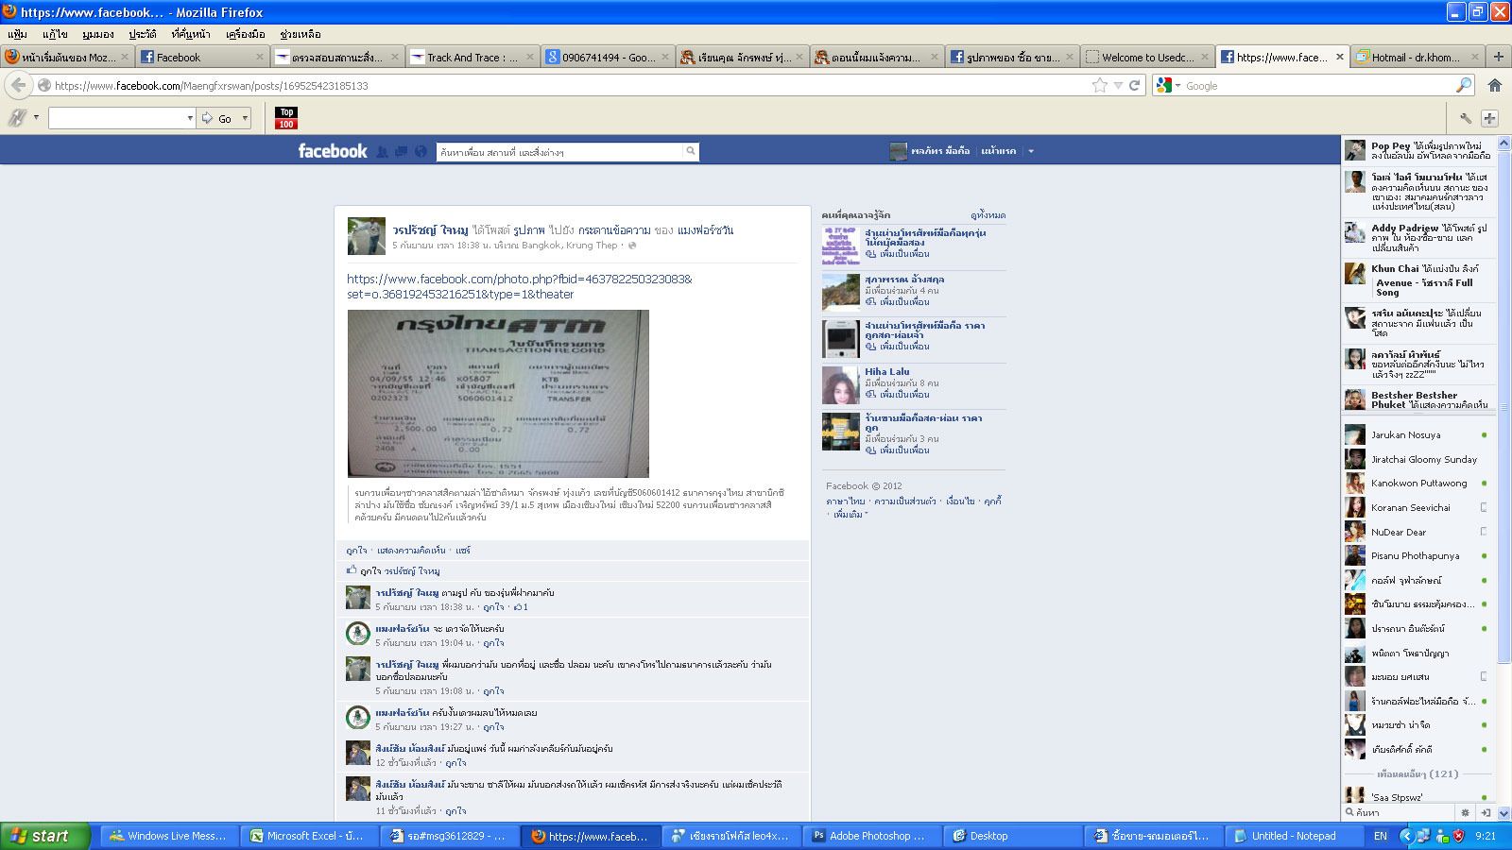Open the มุมมอง (View) menu
1512x850 pixels.
pyautogui.click(x=97, y=34)
